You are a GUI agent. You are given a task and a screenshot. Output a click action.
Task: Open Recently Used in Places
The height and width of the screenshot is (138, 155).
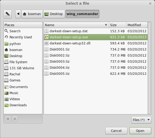[x=23, y=37]
